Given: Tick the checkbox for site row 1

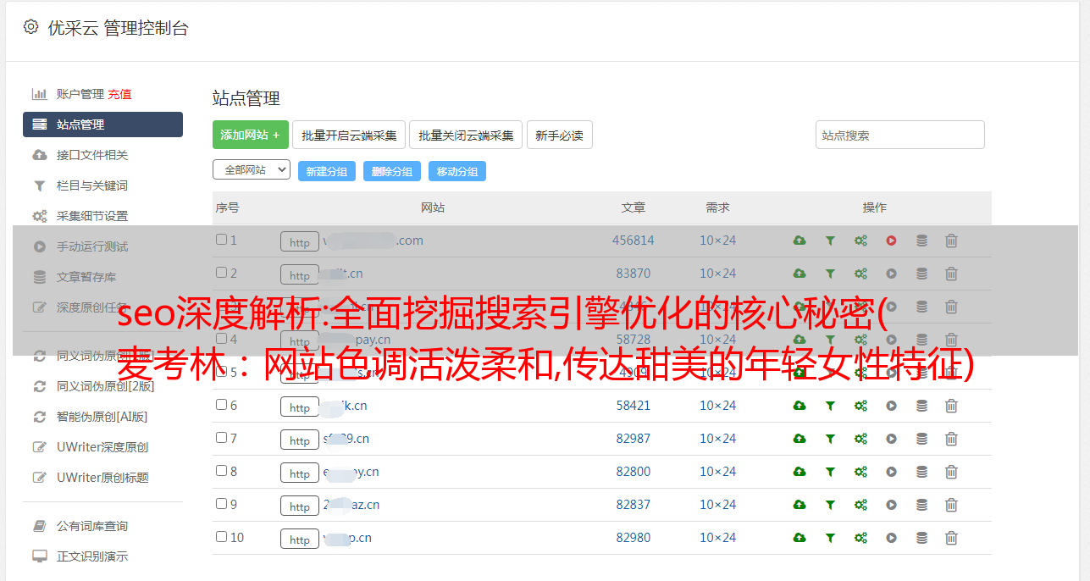Looking at the screenshot, I should 221,240.
